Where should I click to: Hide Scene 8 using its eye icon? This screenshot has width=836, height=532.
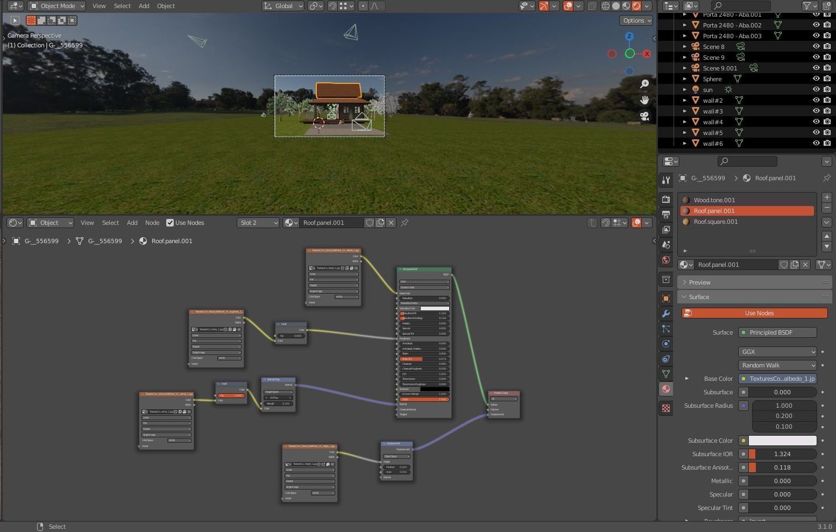(x=816, y=47)
